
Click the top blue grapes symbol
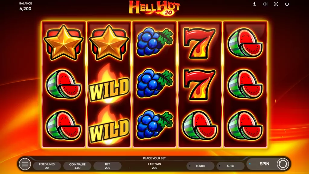coord(154,42)
